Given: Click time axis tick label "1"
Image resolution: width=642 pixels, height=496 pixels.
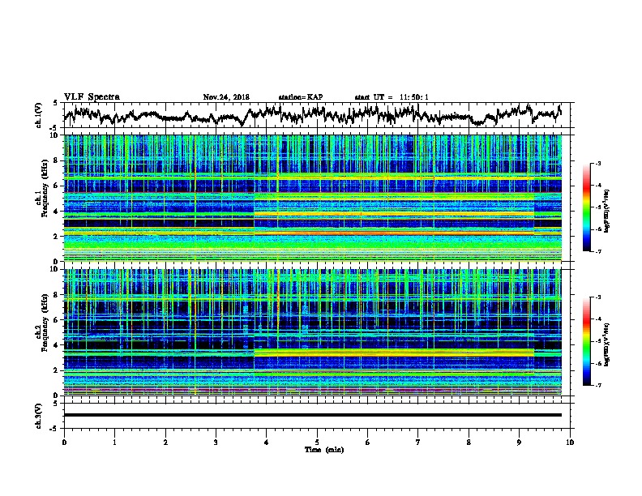Looking at the screenshot, I should [x=114, y=443].
